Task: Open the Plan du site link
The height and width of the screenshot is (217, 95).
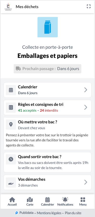Action: 73,213
